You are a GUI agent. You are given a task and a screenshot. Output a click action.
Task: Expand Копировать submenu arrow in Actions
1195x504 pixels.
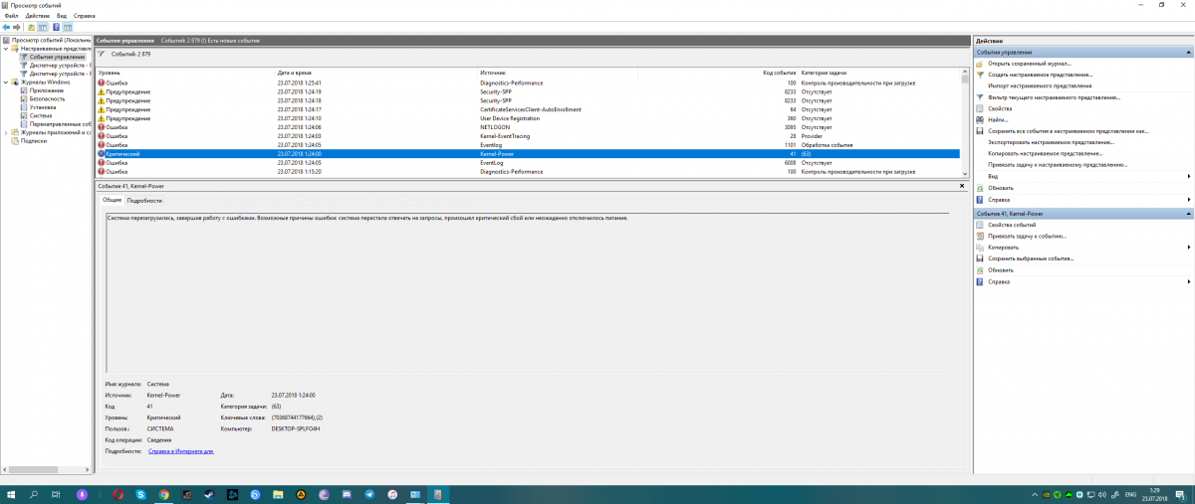pos(1189,248)
